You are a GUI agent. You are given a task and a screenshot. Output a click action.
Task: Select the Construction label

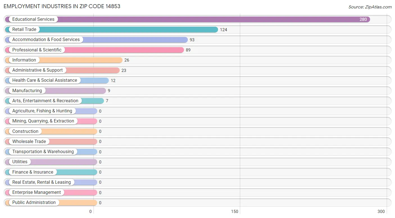[25, 131]
